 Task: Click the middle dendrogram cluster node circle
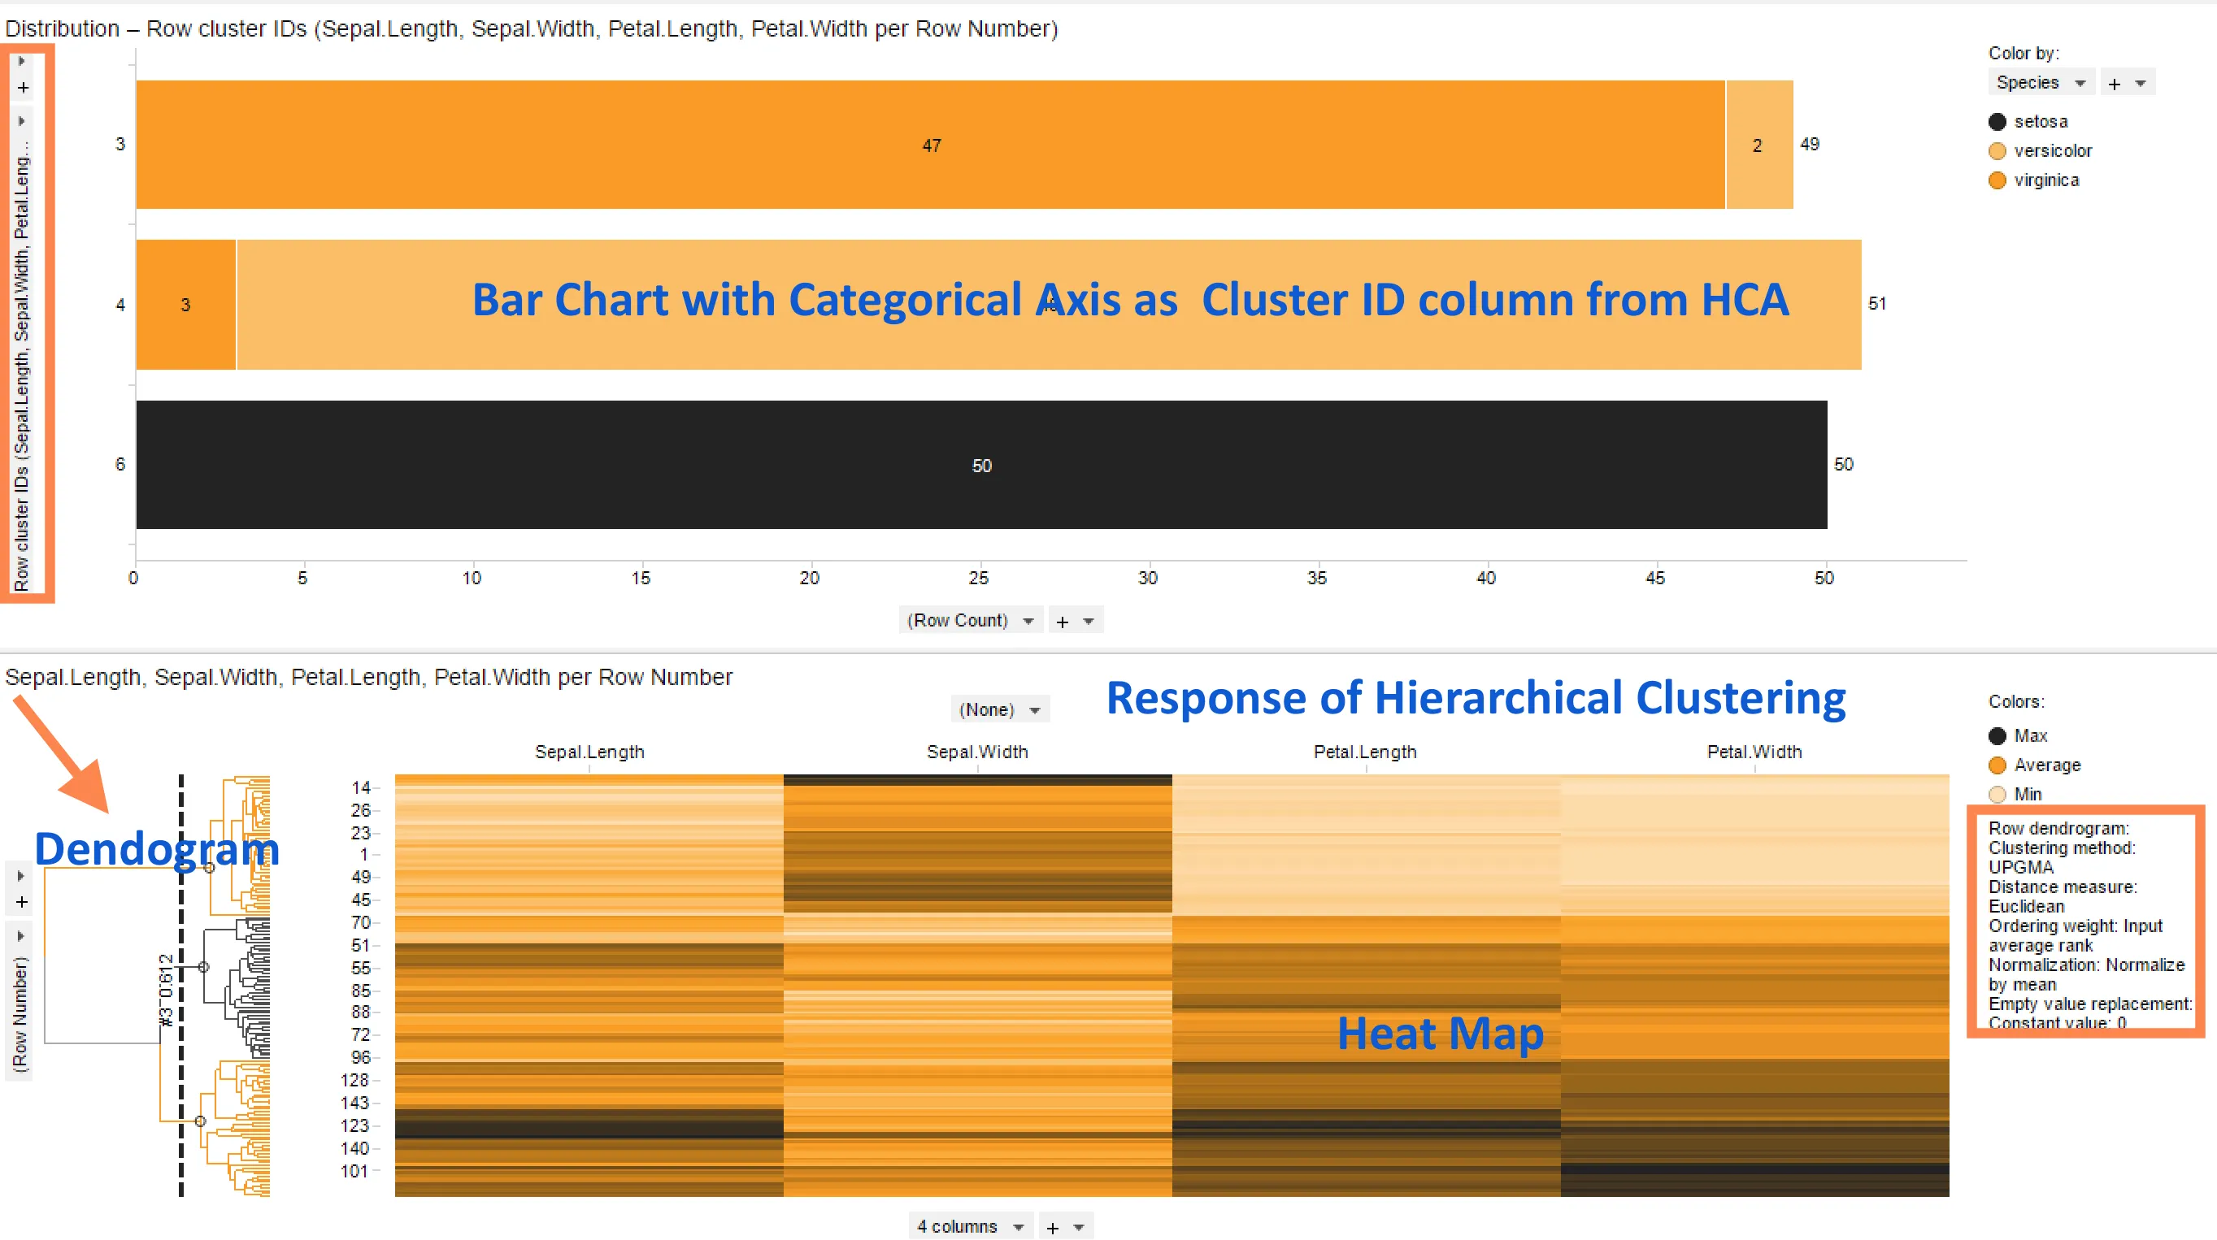[x=204, y=968]
